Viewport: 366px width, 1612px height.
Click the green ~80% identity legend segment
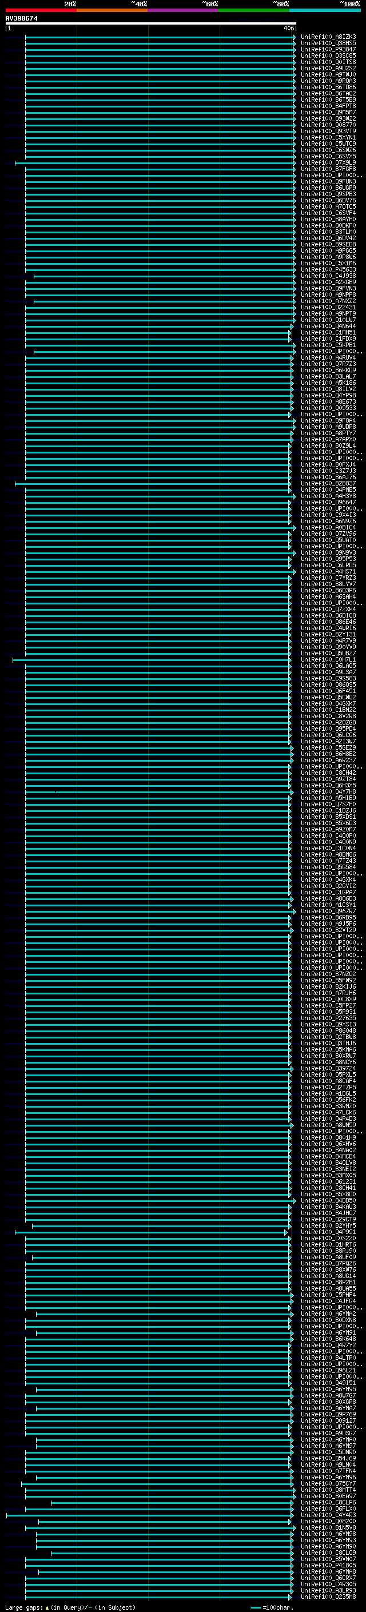[254, 10]
